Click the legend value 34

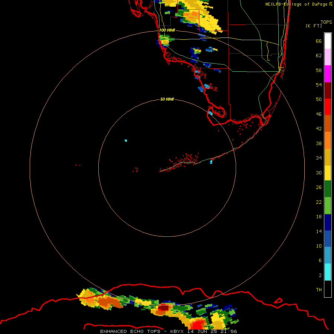click(319, 158)
